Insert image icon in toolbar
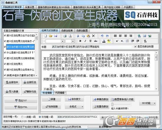Image resolution: width=162 pixels, height=130 pixels. 150,36
